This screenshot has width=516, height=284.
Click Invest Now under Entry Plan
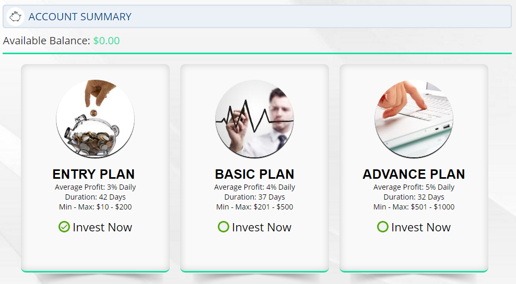pos(102,227)
